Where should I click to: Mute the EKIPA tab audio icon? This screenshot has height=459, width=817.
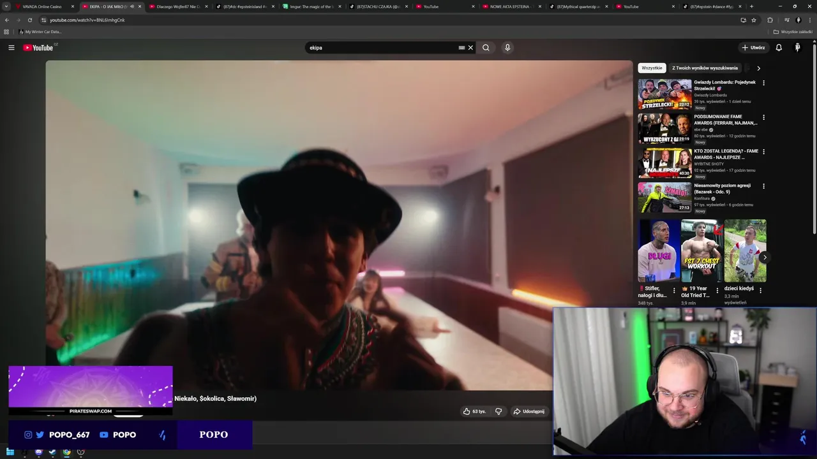132,6
